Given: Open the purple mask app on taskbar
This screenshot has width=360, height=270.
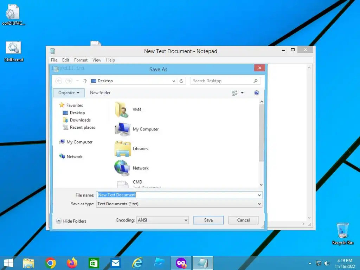Looking at the screenshot, I should (181, 263).
